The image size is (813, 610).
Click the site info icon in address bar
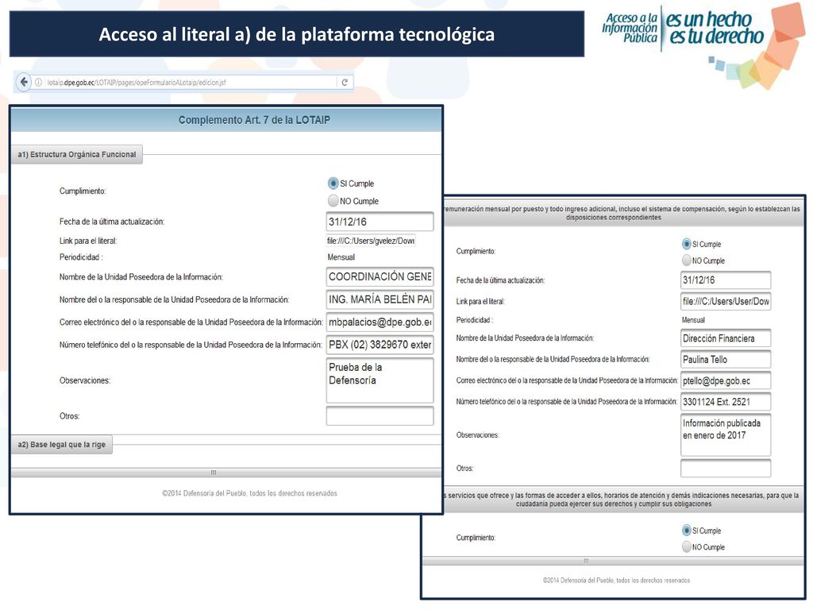click(38, 82)
